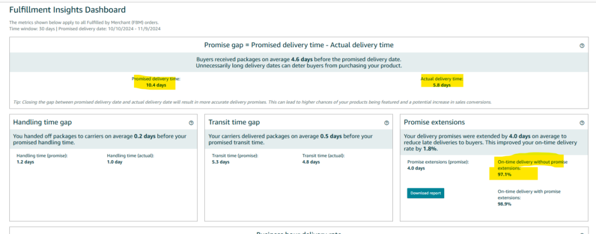Click the time window and promised delivery date text

(85, 29)
